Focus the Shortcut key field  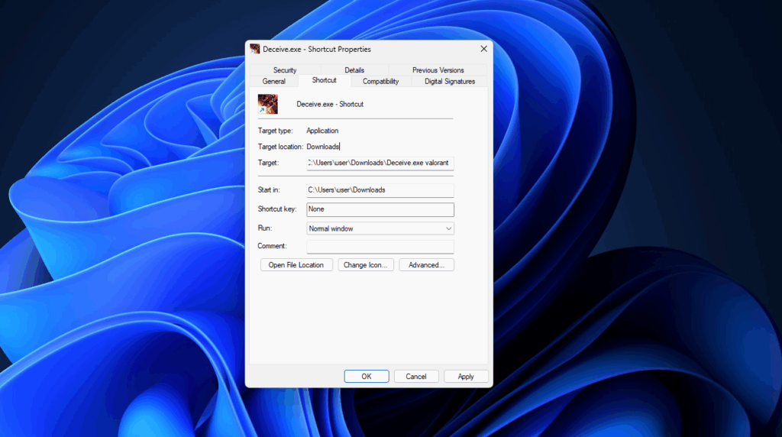coord(380,209)
